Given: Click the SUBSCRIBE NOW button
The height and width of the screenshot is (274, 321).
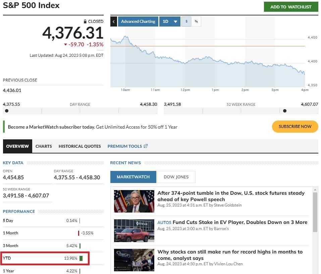Looking at the screenshot, I should click(x=295, y=127).
